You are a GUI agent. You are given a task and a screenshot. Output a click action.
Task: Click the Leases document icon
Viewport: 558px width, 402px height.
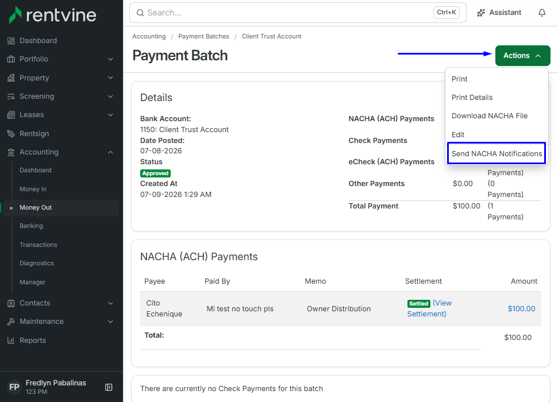click(x=11, y=115)
